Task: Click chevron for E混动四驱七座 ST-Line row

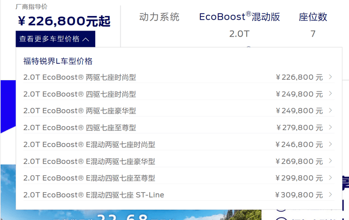Action: pos(331,195)
